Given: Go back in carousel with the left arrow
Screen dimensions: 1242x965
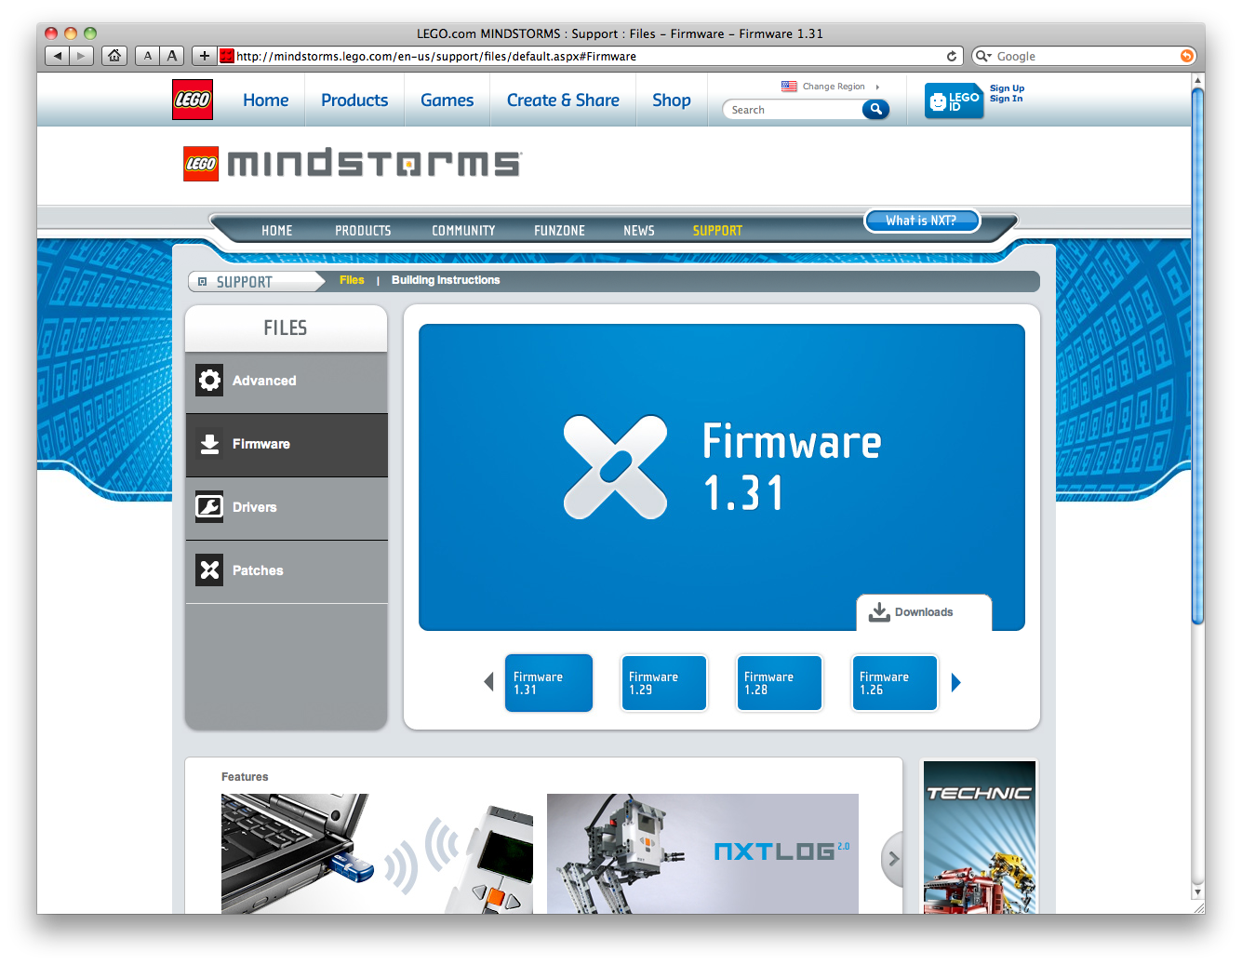Looking at the screenshot, I should (489, 682).
